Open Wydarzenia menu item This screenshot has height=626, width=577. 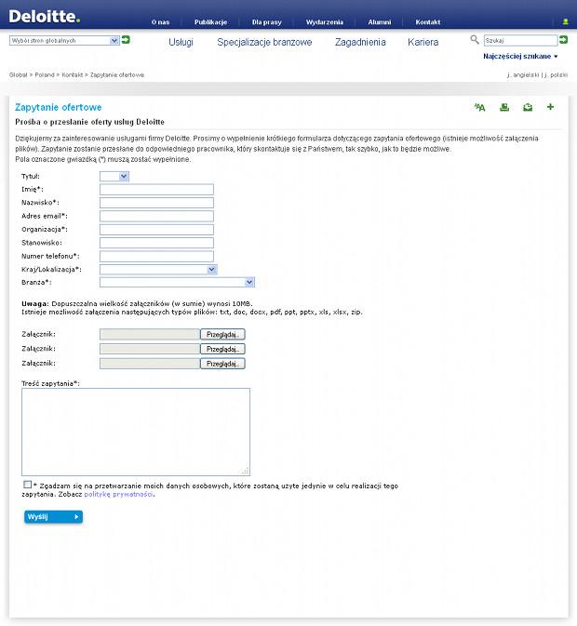pos(325,22)
